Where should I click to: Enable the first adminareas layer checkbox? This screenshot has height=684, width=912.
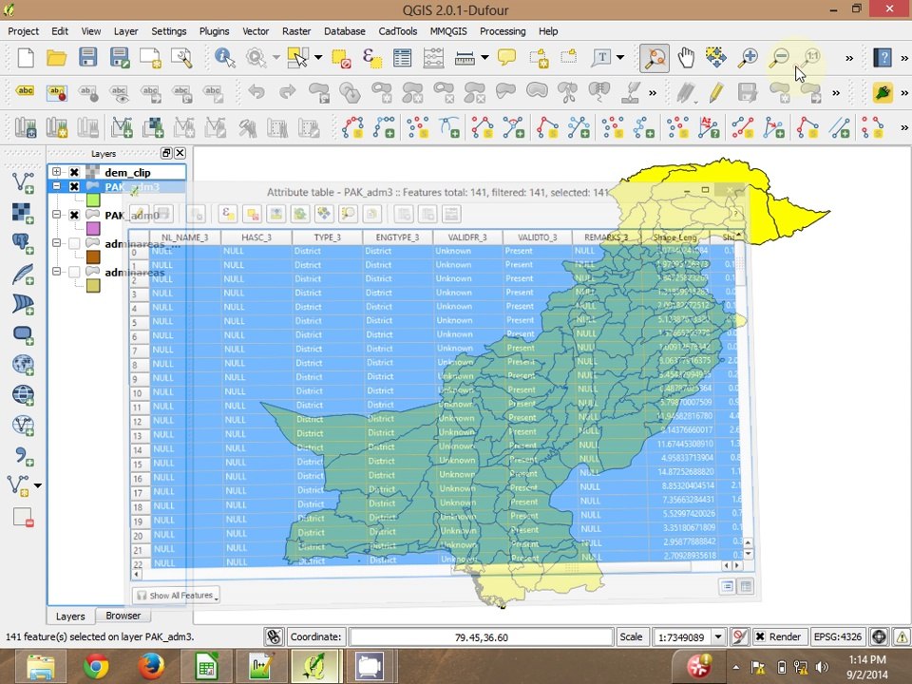74,243
